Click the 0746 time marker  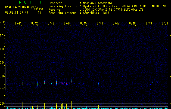(x=100, y=23)
